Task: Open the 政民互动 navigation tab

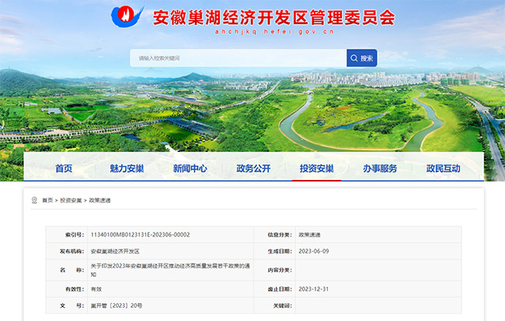Action: click(x=443, y=168)
